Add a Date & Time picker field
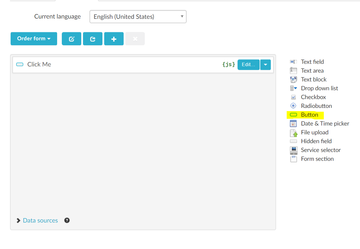360x249 pixels. coord(325,123)
